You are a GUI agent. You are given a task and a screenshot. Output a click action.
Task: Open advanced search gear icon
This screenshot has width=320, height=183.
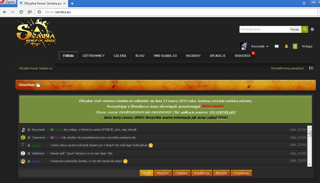click(312, 29)
